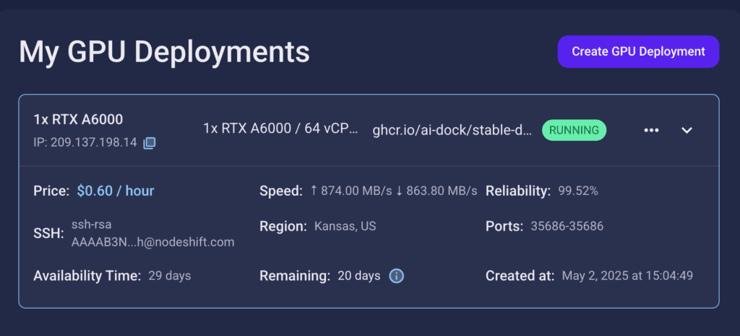This screenshot has width=740, height=336.
Task: Open the three-dot more options menu
Action: (651, 130)
